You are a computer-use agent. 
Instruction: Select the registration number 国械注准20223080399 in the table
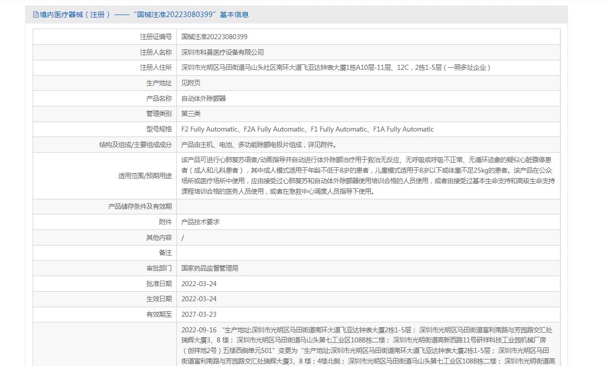pos(214,37)
